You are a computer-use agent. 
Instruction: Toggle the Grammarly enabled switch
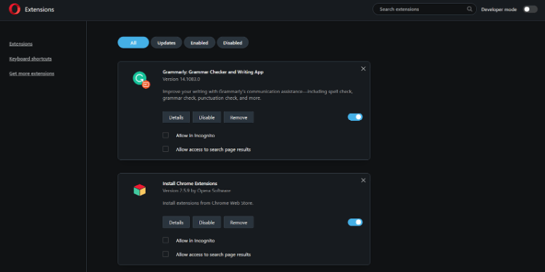[x=355, y=117]
